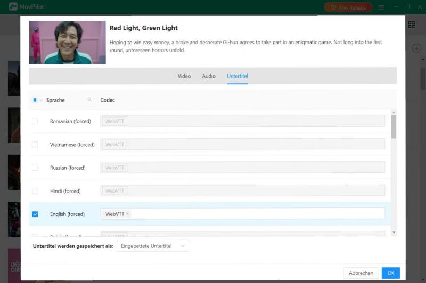Check the Romanian (forced) checkbox

click(x=35, y=121)
